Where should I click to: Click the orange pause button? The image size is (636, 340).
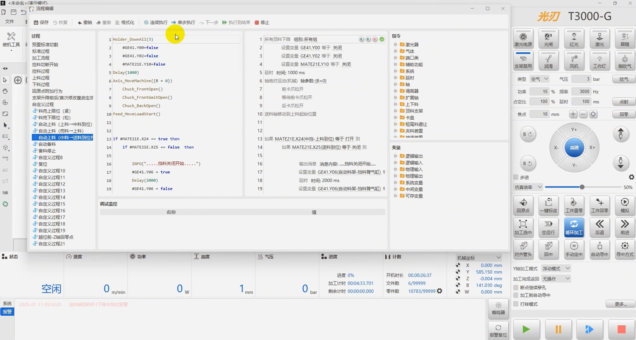pyautogui.click(x=558, y=329)
